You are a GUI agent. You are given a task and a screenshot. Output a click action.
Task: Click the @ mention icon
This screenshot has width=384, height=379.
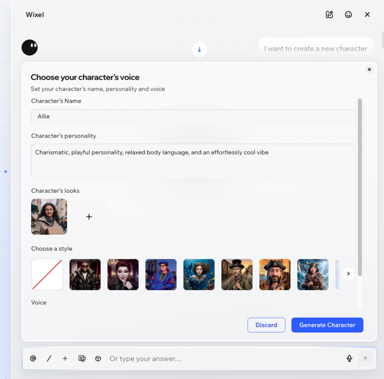33,358
